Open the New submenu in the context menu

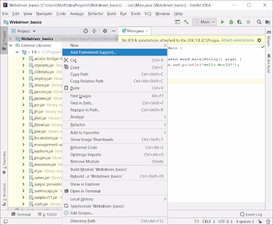115,45
